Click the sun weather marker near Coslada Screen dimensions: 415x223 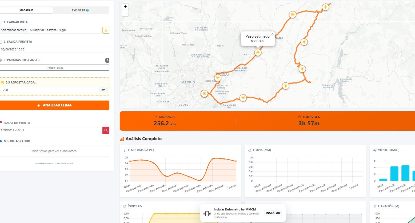[218, 78]
